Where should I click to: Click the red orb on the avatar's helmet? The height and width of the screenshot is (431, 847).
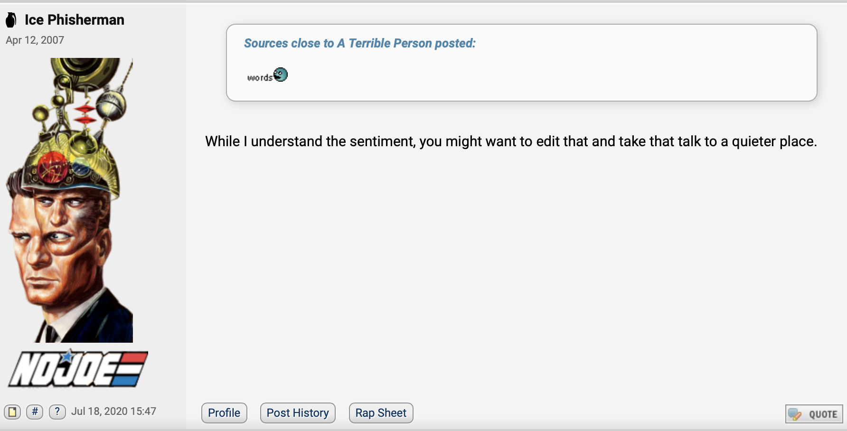click(x=53, y=167)
